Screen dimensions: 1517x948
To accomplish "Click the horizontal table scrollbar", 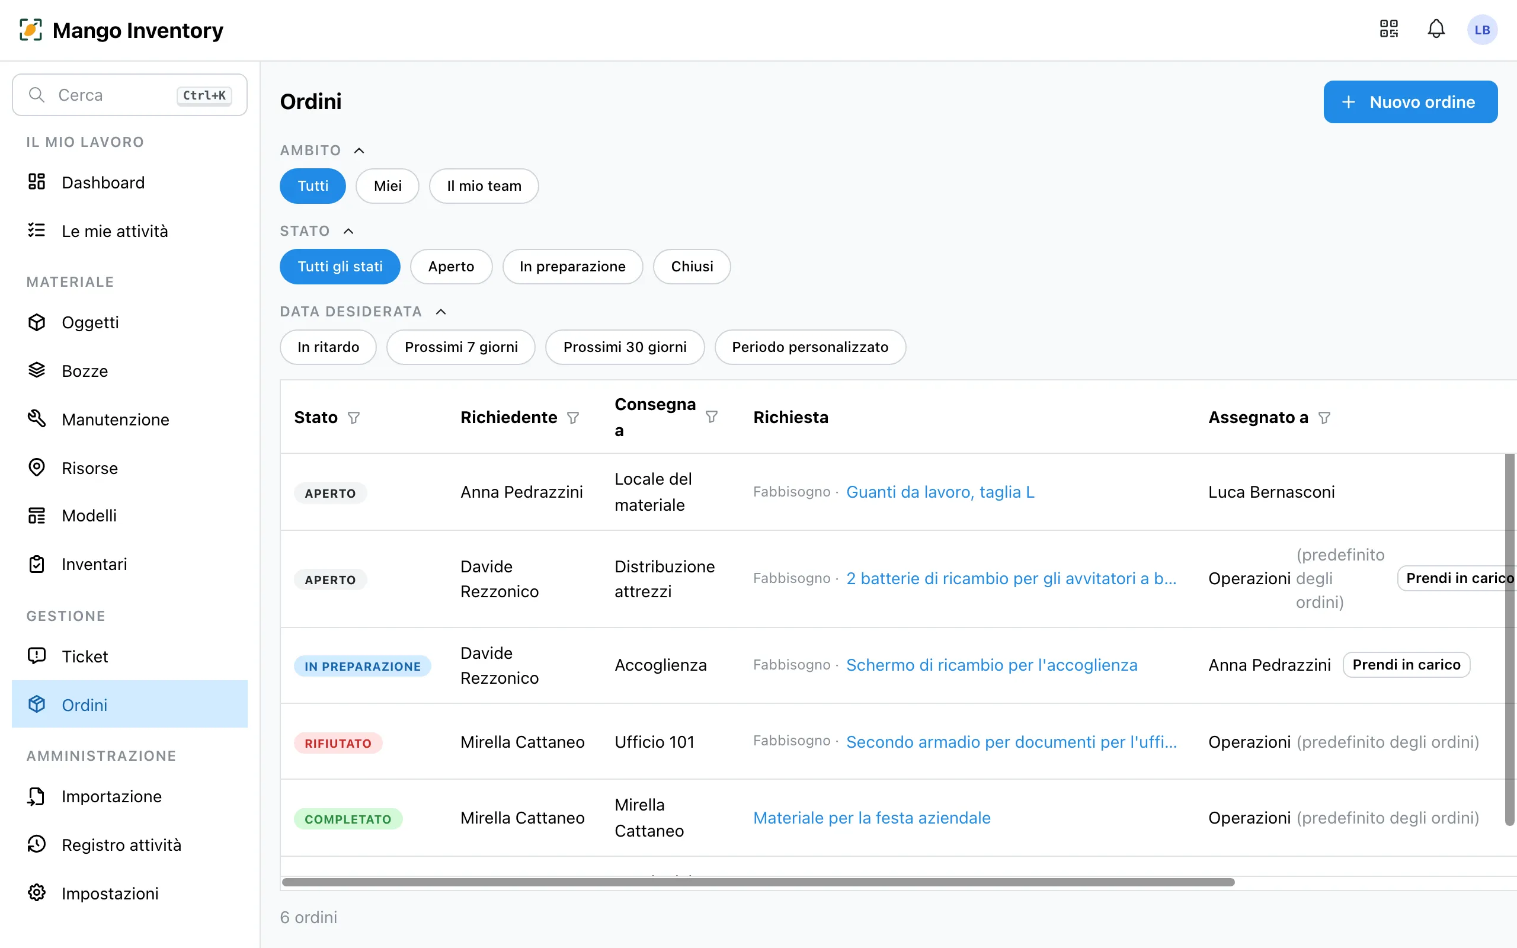I will [x=758, y=882].
